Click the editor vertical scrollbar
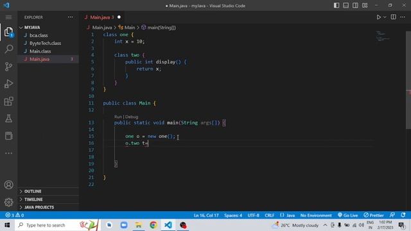411x231 pixels. click(x=408, y=80)
